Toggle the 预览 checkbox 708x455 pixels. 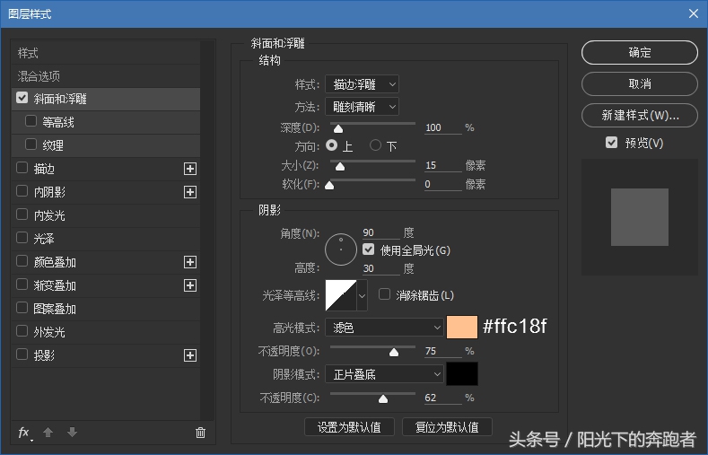[611, 143]
